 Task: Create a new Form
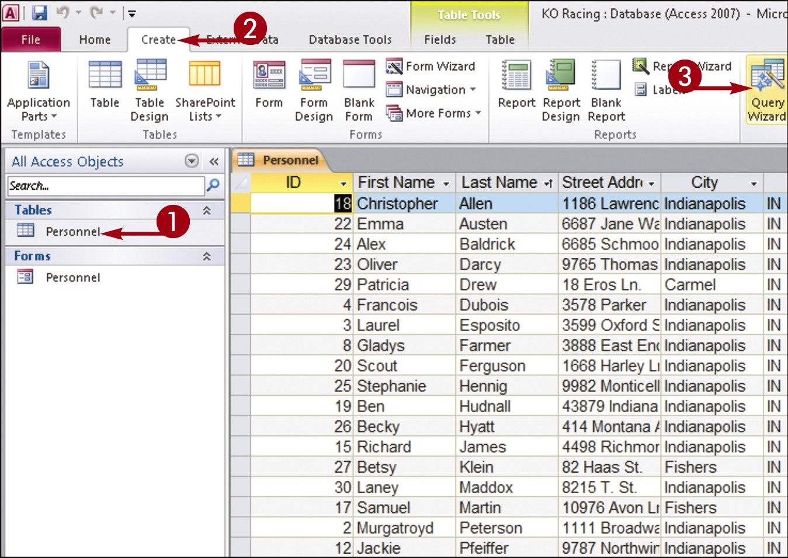tap(269, 85)
